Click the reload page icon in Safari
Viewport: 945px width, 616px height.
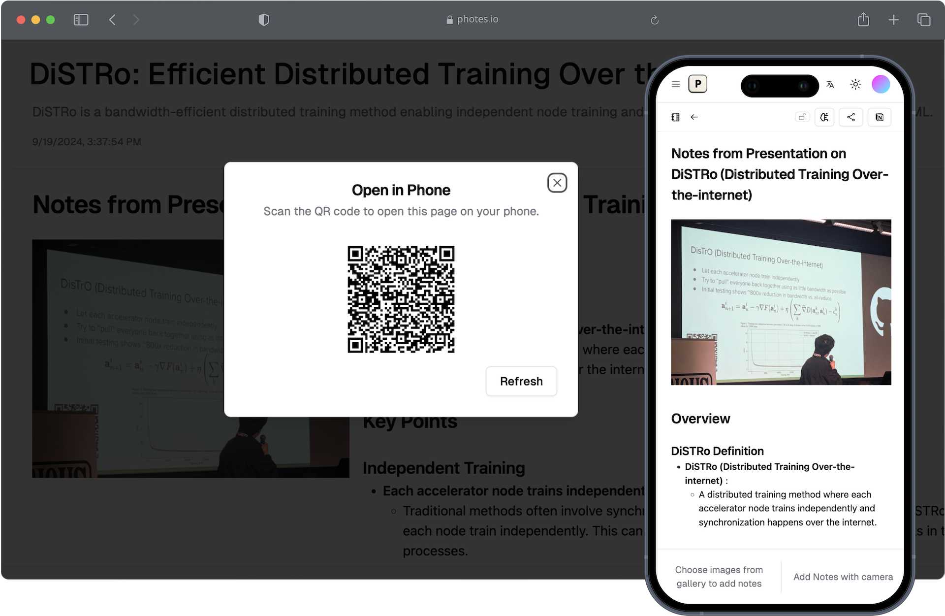tap(655, 19)
